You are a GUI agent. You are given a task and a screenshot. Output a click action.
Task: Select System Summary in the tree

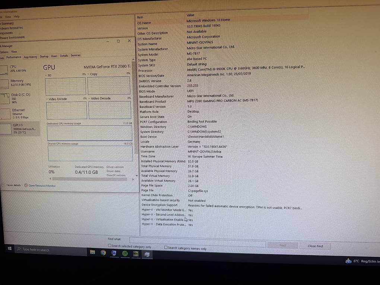coord(7,24)
